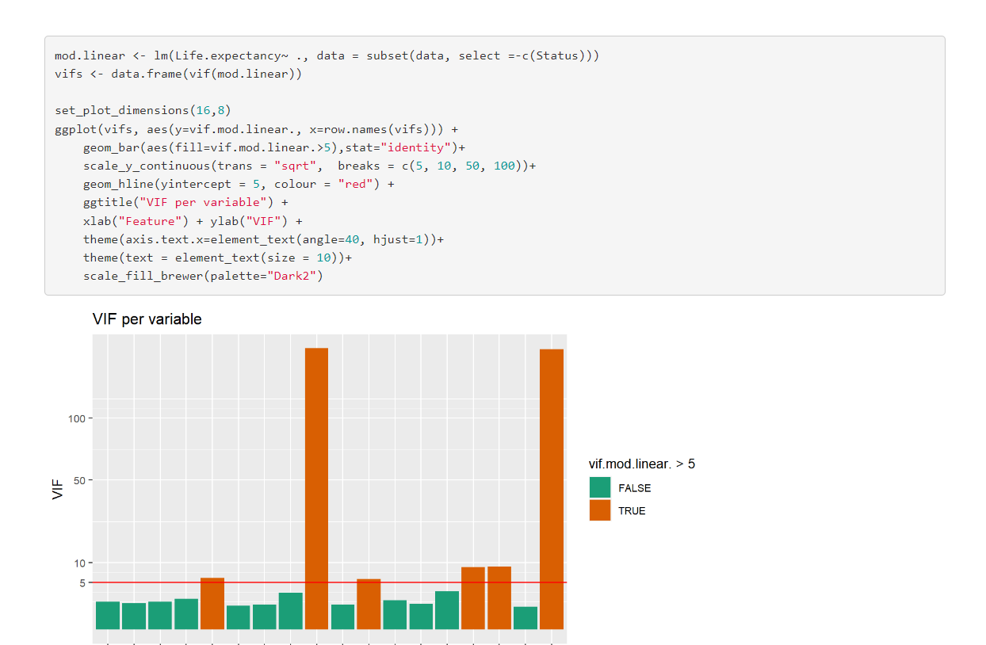Click the 'vif.mod.linear. > 5' legend title
The image size is (986, 645).
(642, 464)
